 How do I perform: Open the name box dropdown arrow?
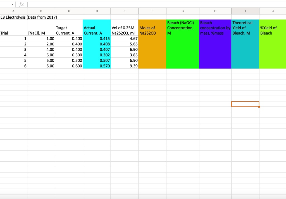tap(12, 4)
